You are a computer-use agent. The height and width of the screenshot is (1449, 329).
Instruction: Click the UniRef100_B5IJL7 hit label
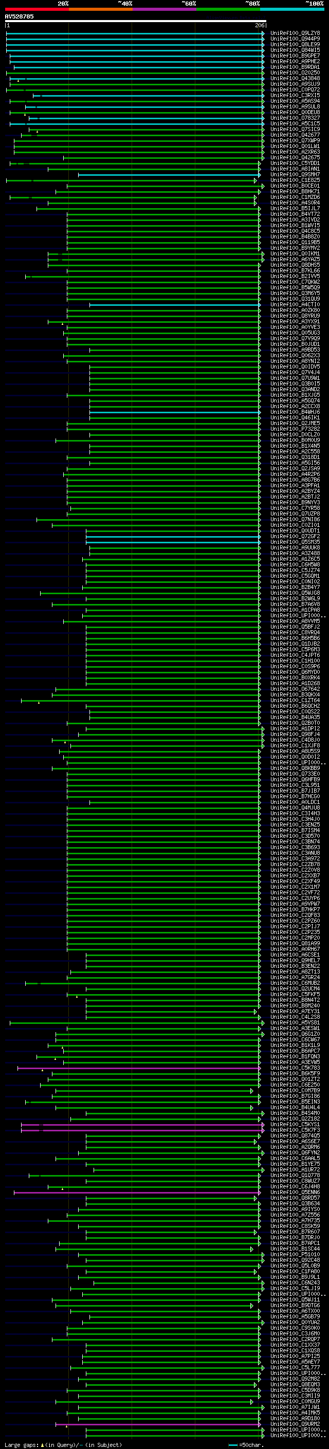pyautogui.click(x=295, y=208)
